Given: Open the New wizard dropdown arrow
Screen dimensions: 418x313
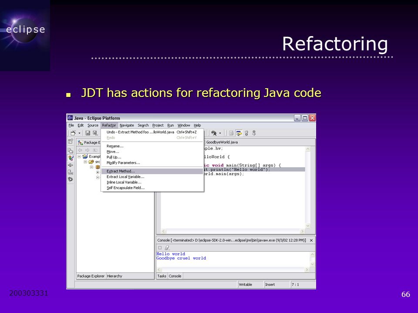Looking at the screenshot, I should coord(79,133).
